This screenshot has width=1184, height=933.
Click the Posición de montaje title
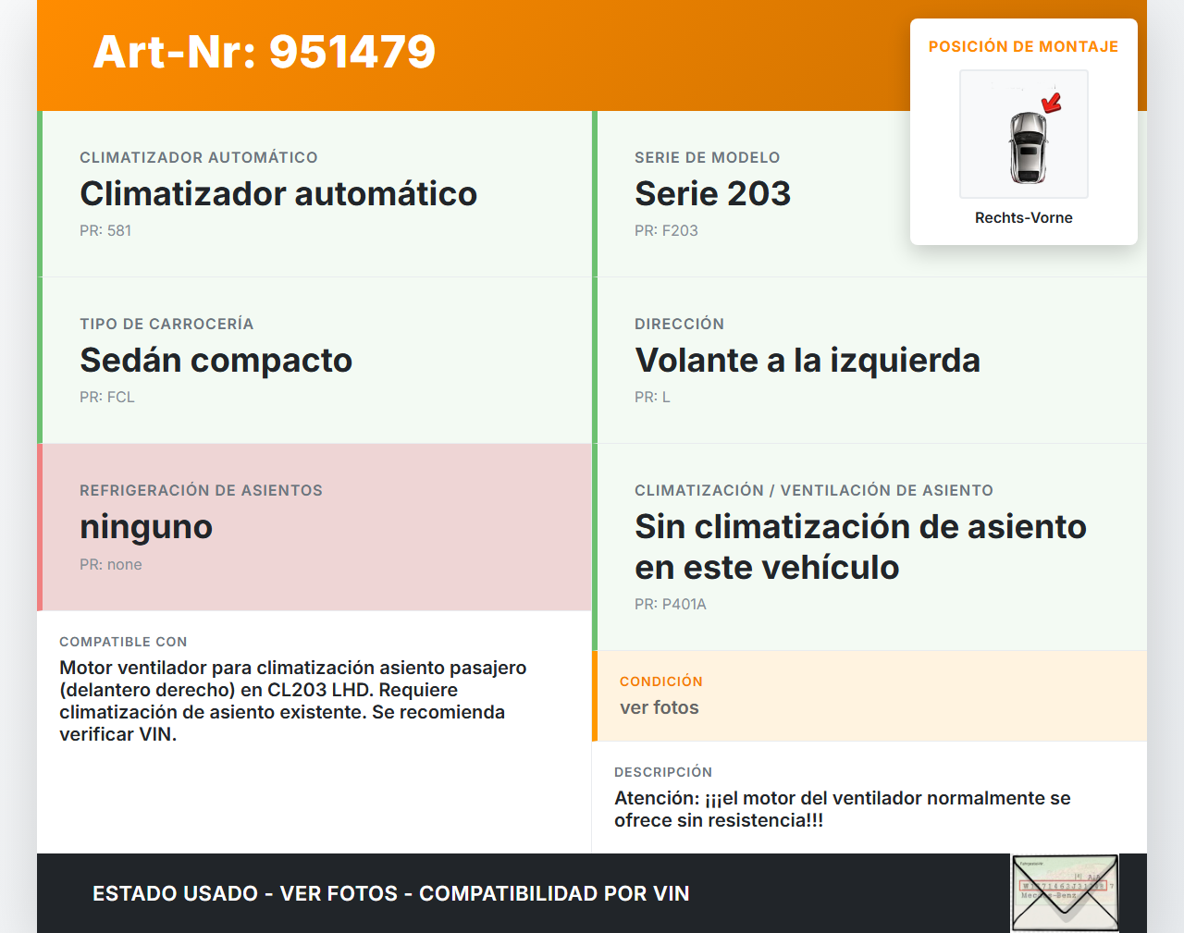click(1023, 46)
